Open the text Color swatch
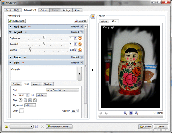The height and width of the screenshot is (133, 172). (x=21, y=111)
